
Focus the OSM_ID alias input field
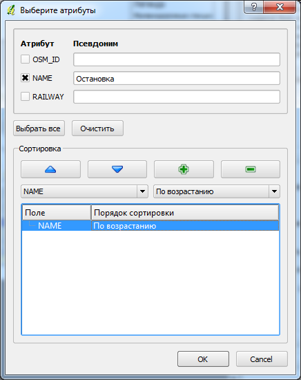pyautogui.click(x=177, y=59)
